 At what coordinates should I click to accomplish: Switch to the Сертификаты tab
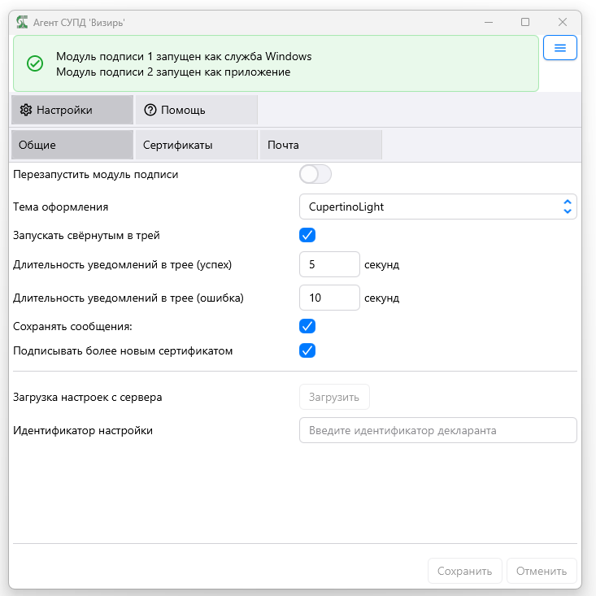[197, 145]
